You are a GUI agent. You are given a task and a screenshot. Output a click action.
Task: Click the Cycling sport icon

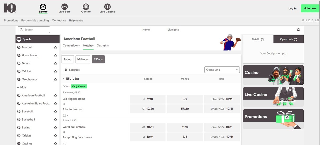pyautogui.click(x=19, y=143)
